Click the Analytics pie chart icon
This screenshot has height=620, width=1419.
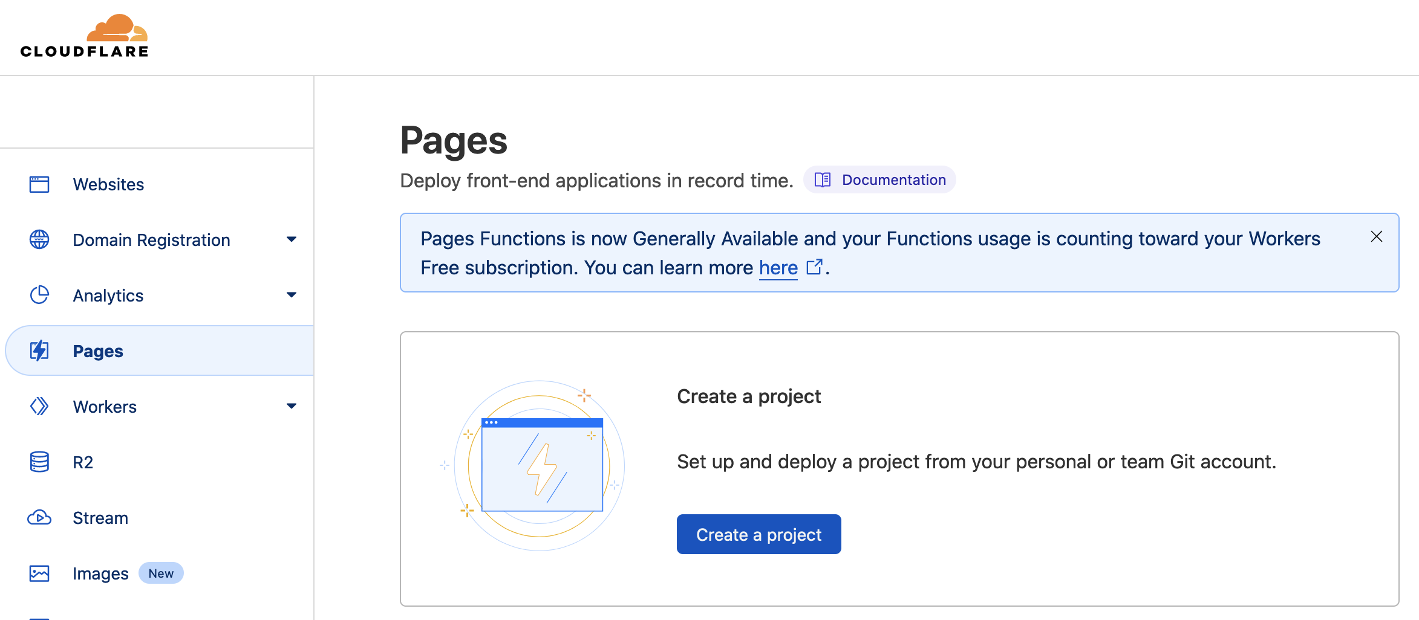point(39,295)
